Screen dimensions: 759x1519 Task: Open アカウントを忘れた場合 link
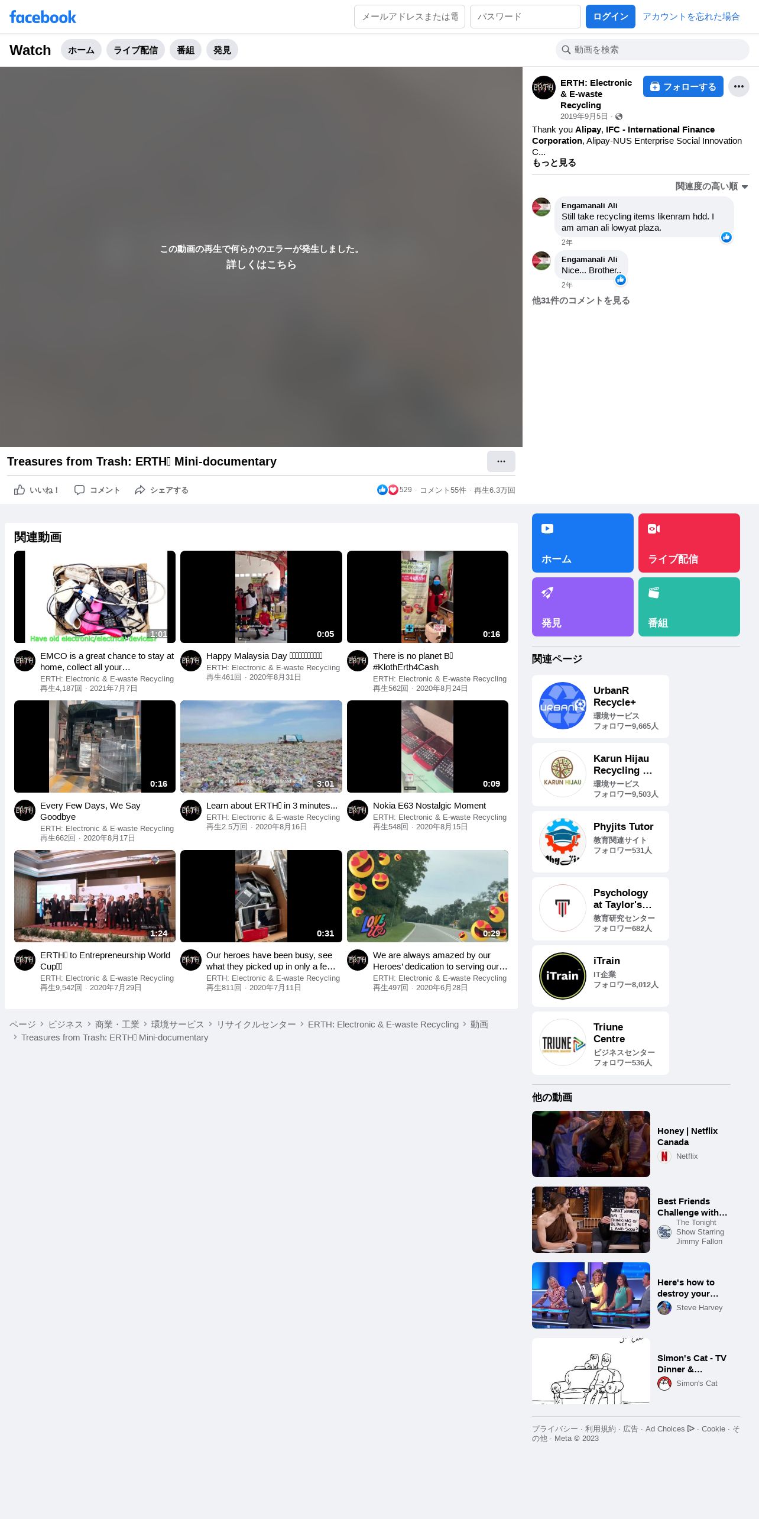tap(691, 17)
